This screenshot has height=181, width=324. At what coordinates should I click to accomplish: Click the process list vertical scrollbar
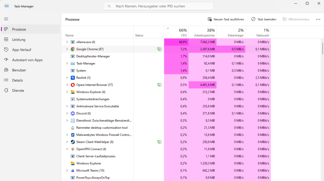pyautogui.click(x=322, y=48)
